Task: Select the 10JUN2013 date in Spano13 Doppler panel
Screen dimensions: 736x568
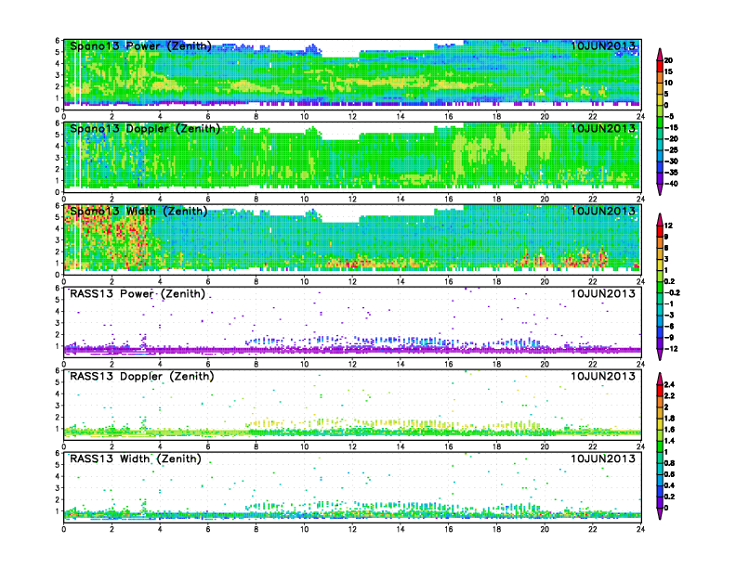Action: tap(603, 128)
